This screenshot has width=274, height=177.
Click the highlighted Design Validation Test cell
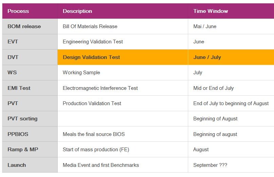[123, 57]
